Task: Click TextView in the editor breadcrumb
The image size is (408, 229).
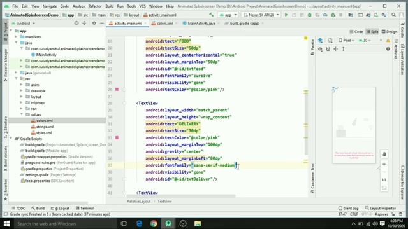Action: point(164,202)
